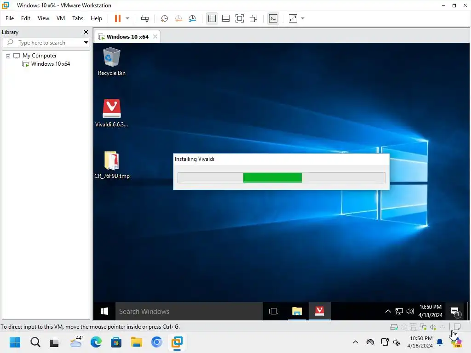Open the host Task View icon
Screen dimensions: 471x353
(x=55, y=342)
